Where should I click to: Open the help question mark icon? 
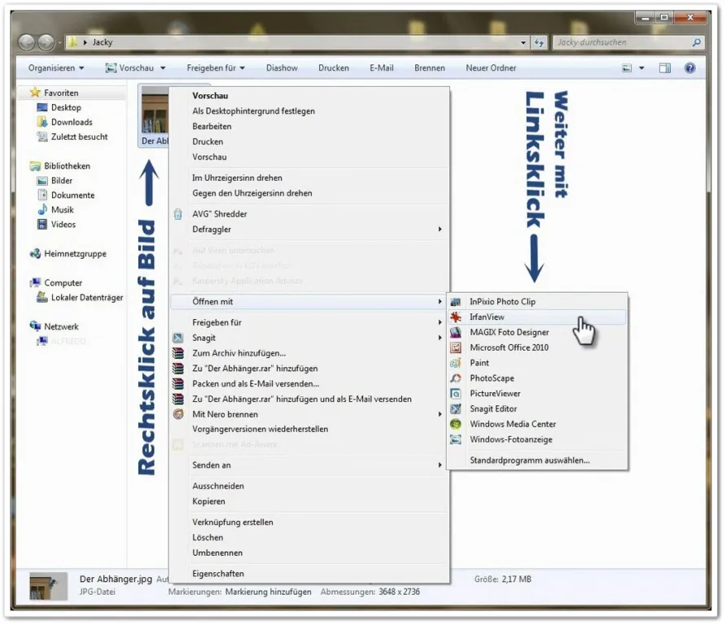(x=690, y=68)
